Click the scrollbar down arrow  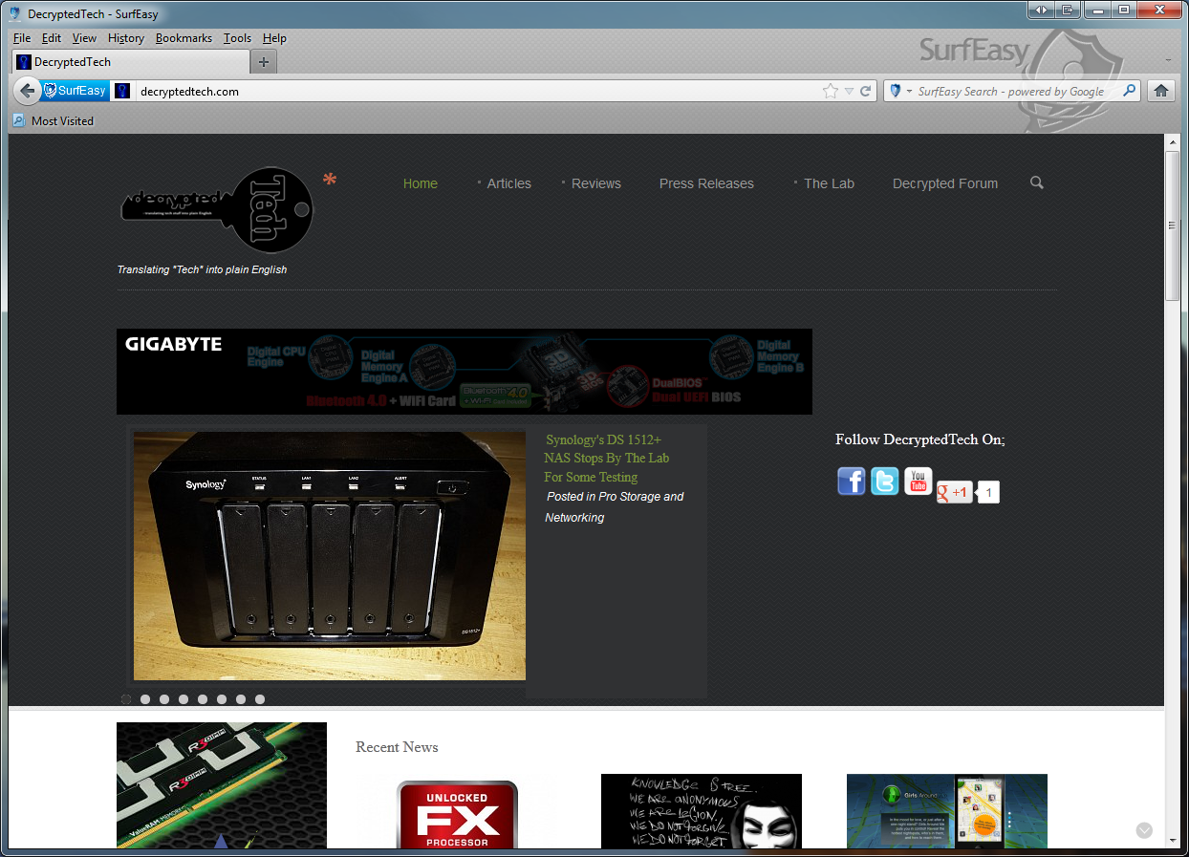pos(1172,840)
